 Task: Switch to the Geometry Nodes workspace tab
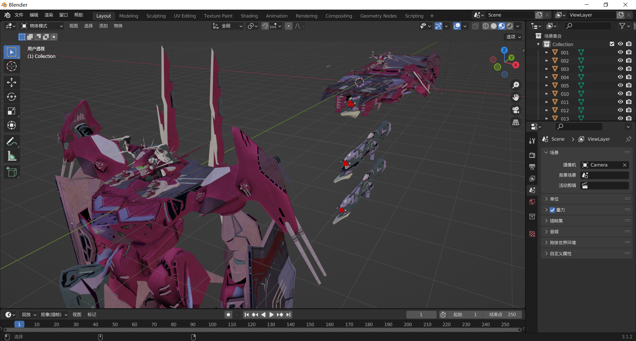378,16
